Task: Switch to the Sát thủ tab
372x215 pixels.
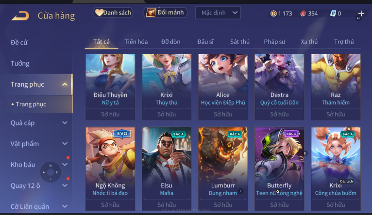Action: (x=239, y=42)
